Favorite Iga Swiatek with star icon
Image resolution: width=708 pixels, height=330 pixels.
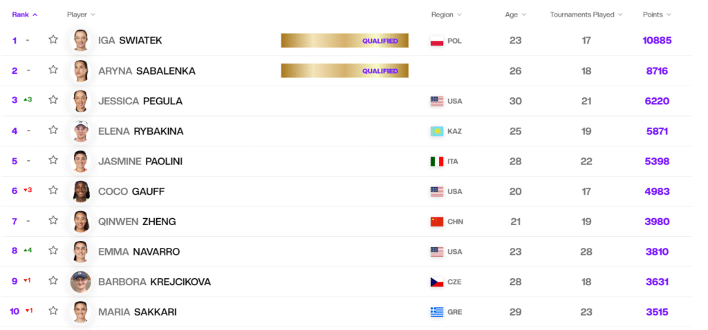coord(53,40)
